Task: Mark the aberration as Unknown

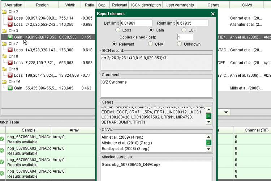Action: coord(180,44)
